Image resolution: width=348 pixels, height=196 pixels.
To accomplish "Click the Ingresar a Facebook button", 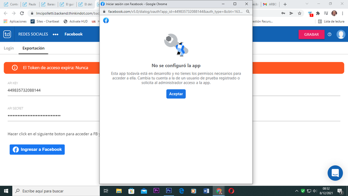I will (37, 149).
